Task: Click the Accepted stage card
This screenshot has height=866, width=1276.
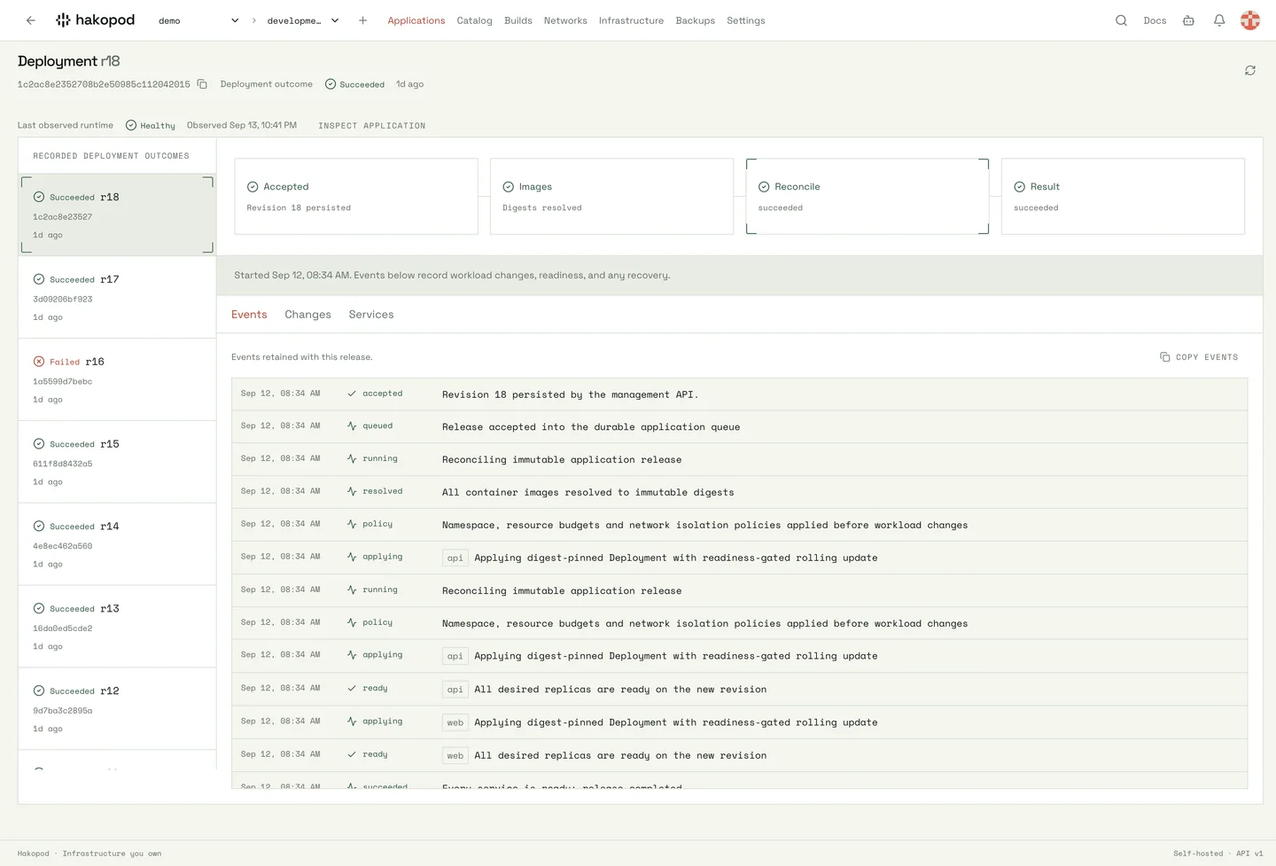Action: (x=356, y=197)
